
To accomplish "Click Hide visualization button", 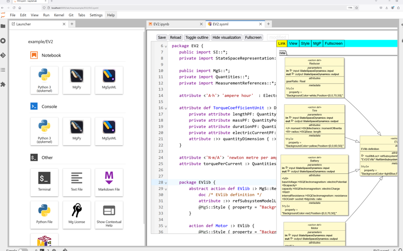I will pos(226,37).
